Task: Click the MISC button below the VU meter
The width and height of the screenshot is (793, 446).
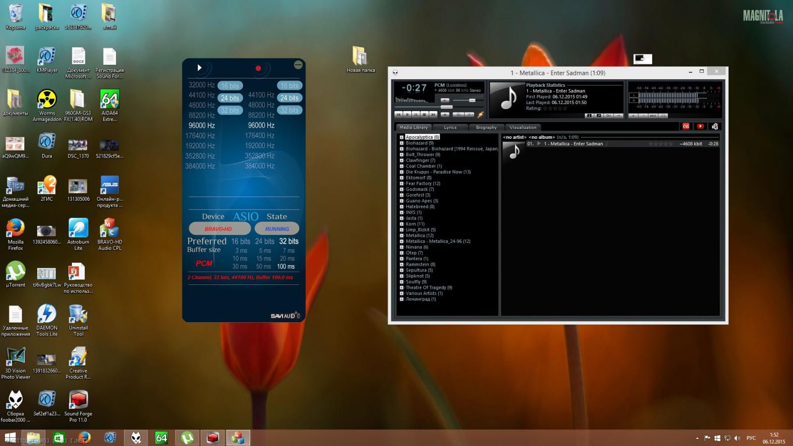Action: 653,115
